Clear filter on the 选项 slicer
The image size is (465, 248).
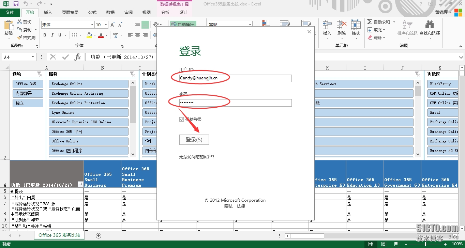pyautogui.click(x=40, y=74)
